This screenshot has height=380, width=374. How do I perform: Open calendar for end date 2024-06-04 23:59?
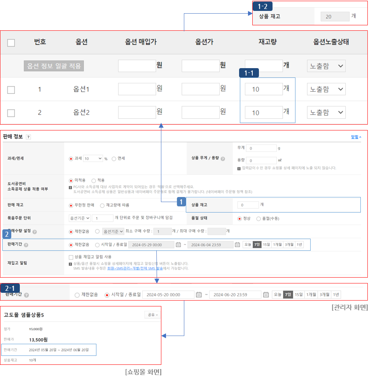[x=237, y=245]
